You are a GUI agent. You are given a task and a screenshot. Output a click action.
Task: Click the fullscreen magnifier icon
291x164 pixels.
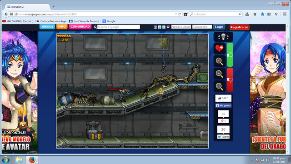220,86
